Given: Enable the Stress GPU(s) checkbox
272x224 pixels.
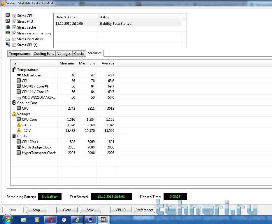Looking at the screenshot, I should tap(14, 45).
